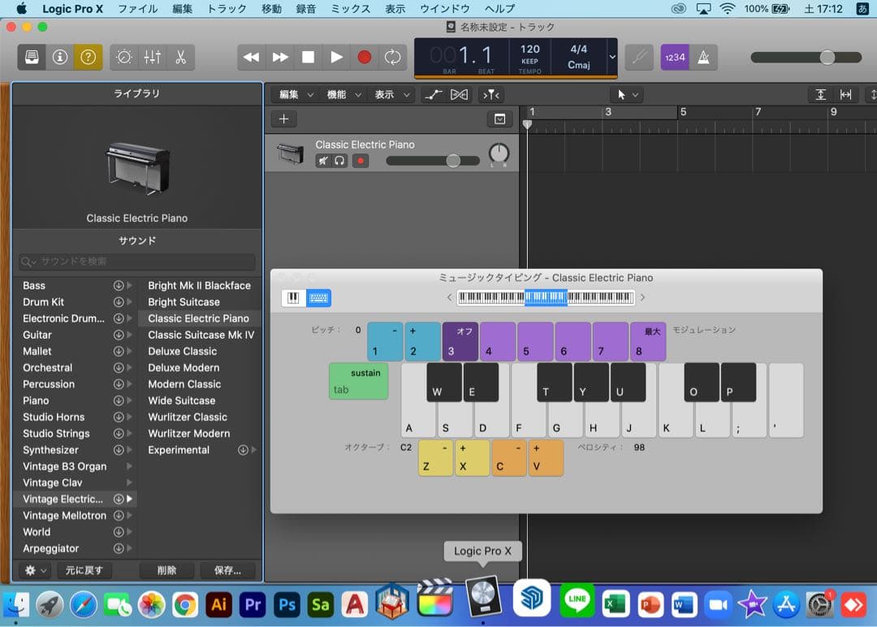Open the Mixer faders icon
The height and width of the screenshot is (627, 877).
152,57
